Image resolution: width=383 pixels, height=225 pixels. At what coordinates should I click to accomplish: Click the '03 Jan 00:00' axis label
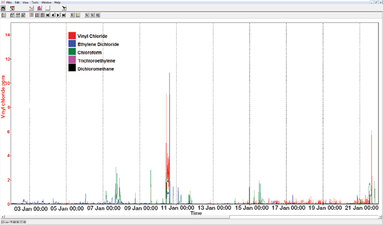(x=31, y=209)
